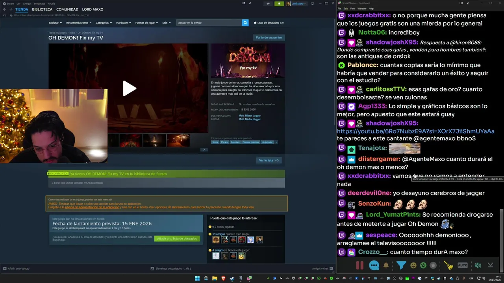Toggle the AUTO button in Social Stream
The width and height of the screenshot is (504, 283).
(463, 265)
